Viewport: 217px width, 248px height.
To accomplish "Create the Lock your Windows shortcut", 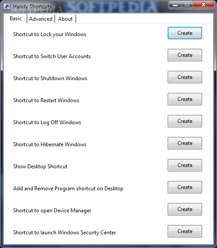I will coord(185,33).
